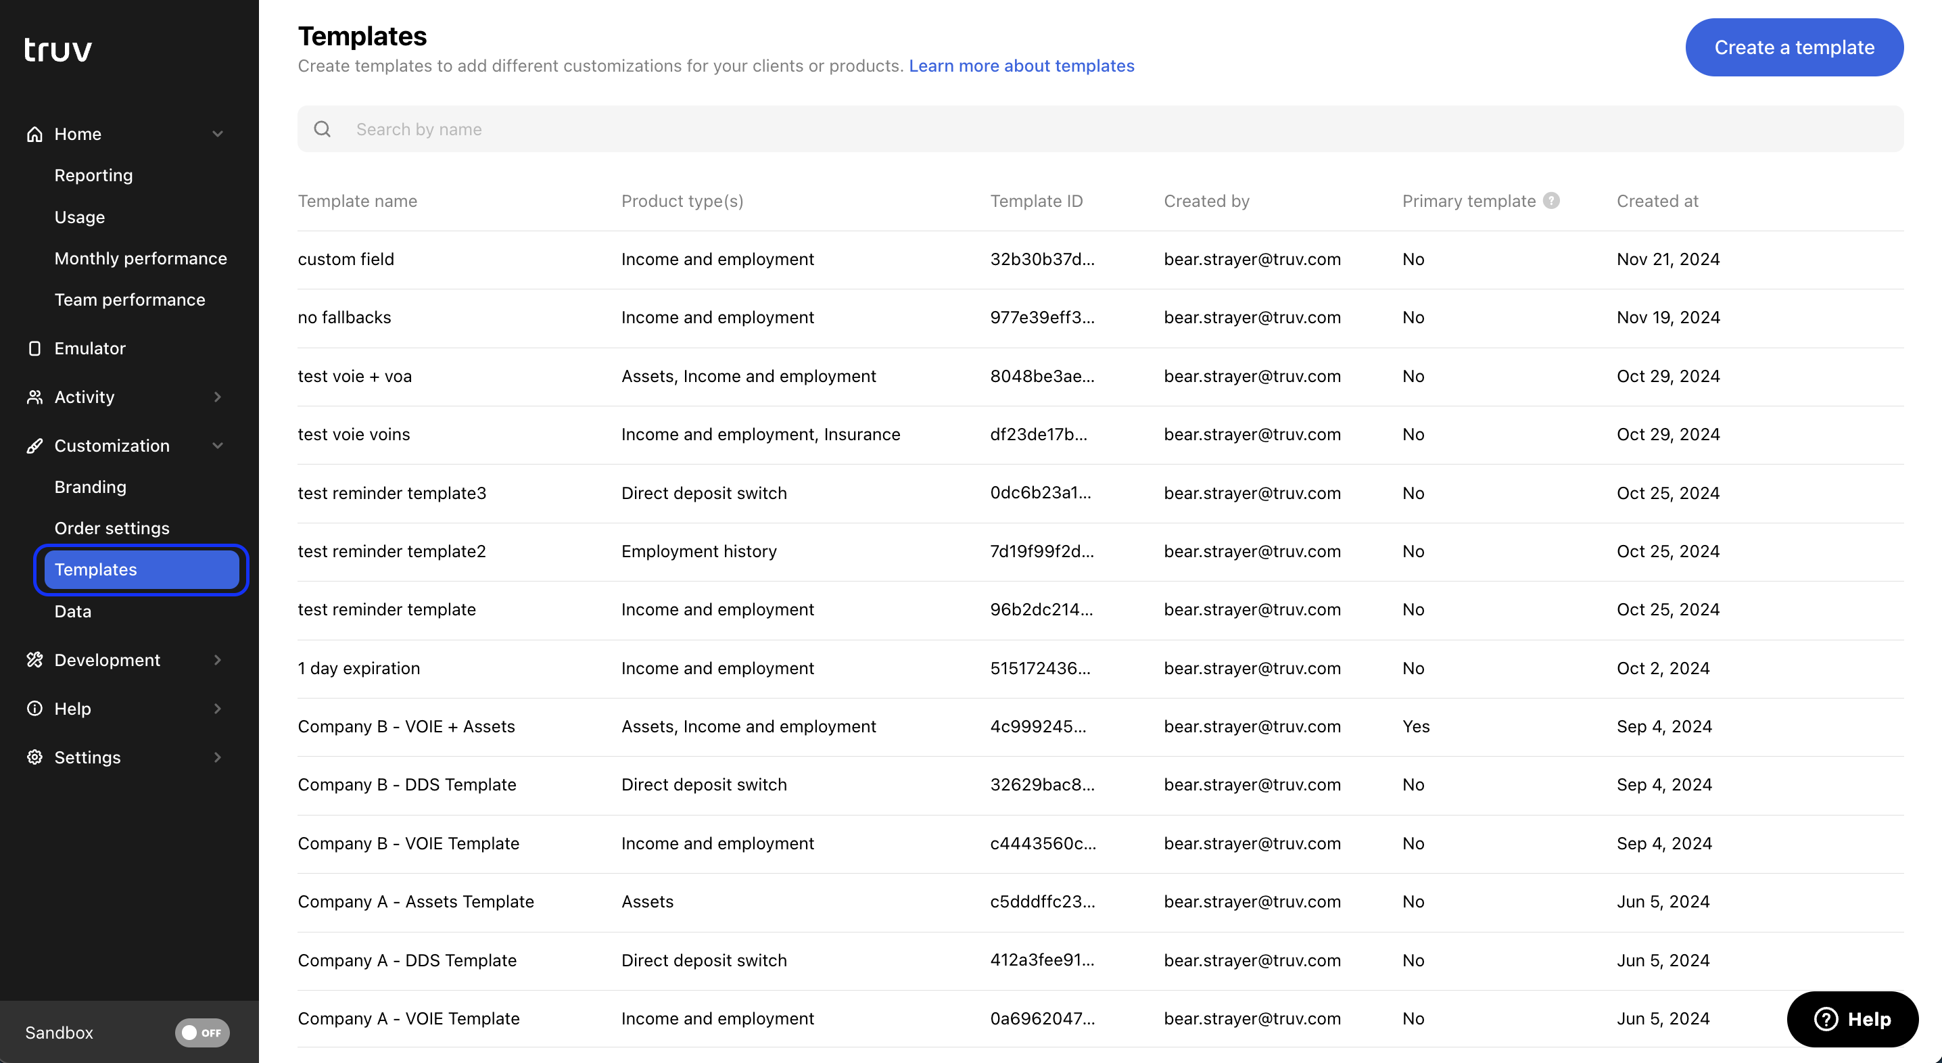This screenshot has width=1942, height=1063.
Task: Open the Data menu item
Action: click(x=72, y=611)
